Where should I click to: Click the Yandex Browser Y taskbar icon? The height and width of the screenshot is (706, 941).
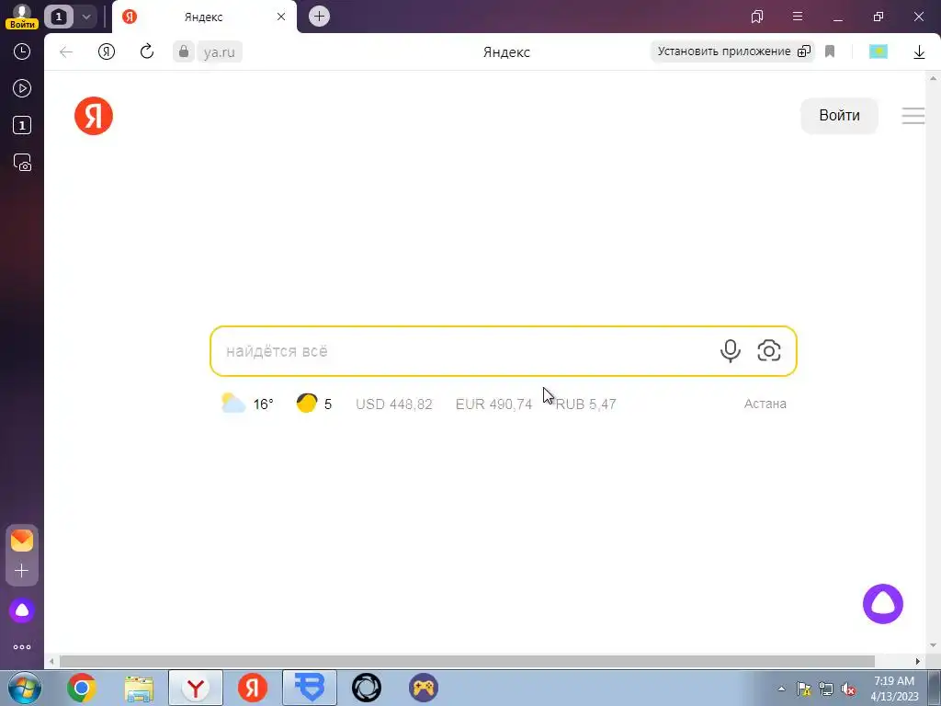[196, 688]
